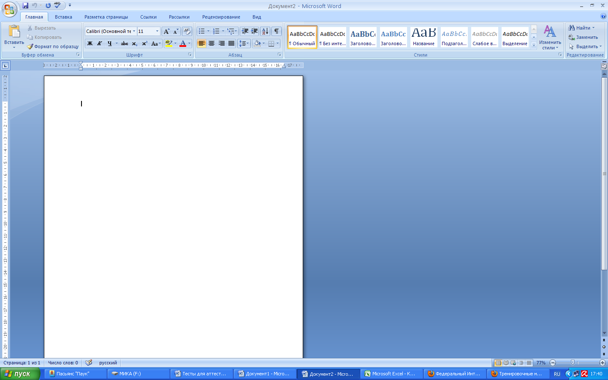Image resolution: width=608 pixels, height=380 pixels.
Task: Open numbered list style dropdown arrow
Action: coord(223,31)
